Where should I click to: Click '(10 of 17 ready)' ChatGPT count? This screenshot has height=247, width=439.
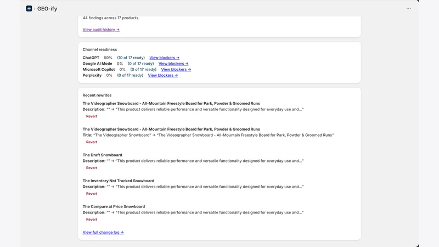(x=131, y=58)
